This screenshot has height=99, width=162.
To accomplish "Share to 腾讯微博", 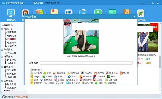I will pos(73,73).
